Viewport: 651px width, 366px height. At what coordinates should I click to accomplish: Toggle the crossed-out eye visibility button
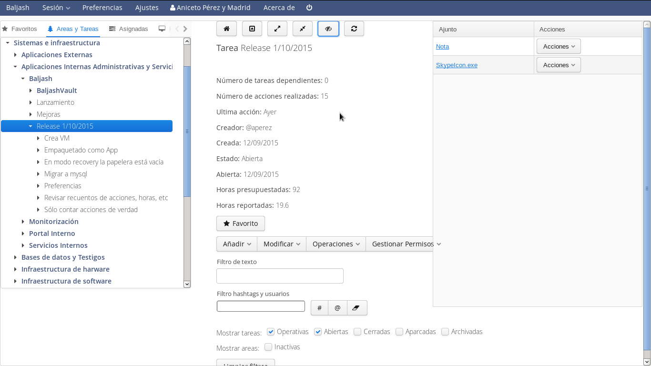pyautogui.click(x=328, y=29)
